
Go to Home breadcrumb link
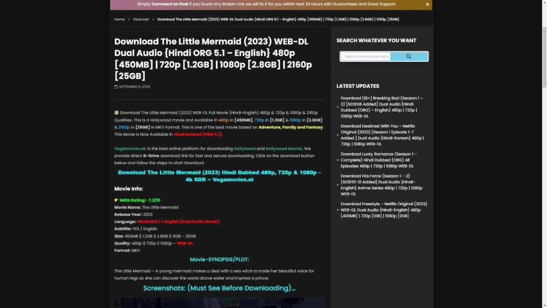point(119,19)
